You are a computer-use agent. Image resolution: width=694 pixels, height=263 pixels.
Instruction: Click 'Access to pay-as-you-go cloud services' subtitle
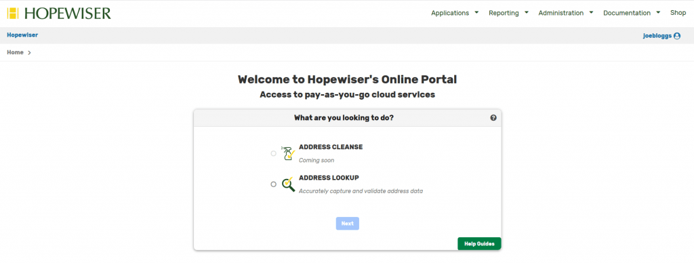point(348,94)
